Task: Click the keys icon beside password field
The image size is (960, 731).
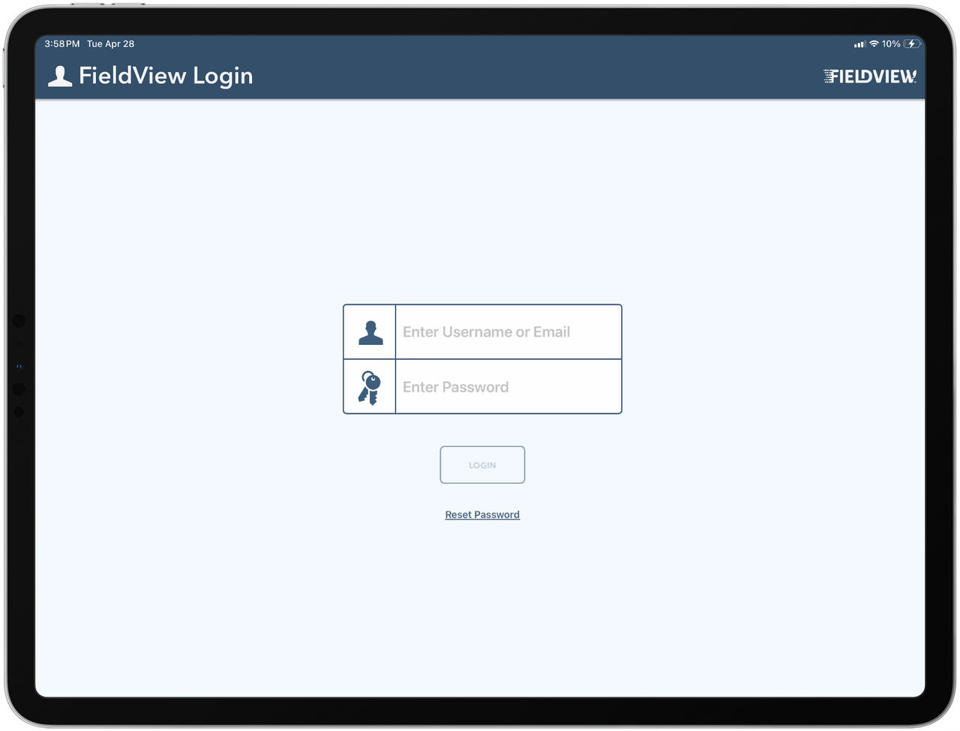Action: coord(370,388)
